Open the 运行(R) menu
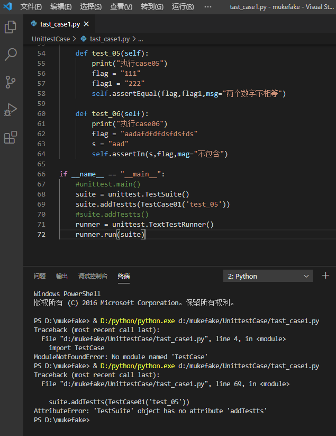 [183, 7]
